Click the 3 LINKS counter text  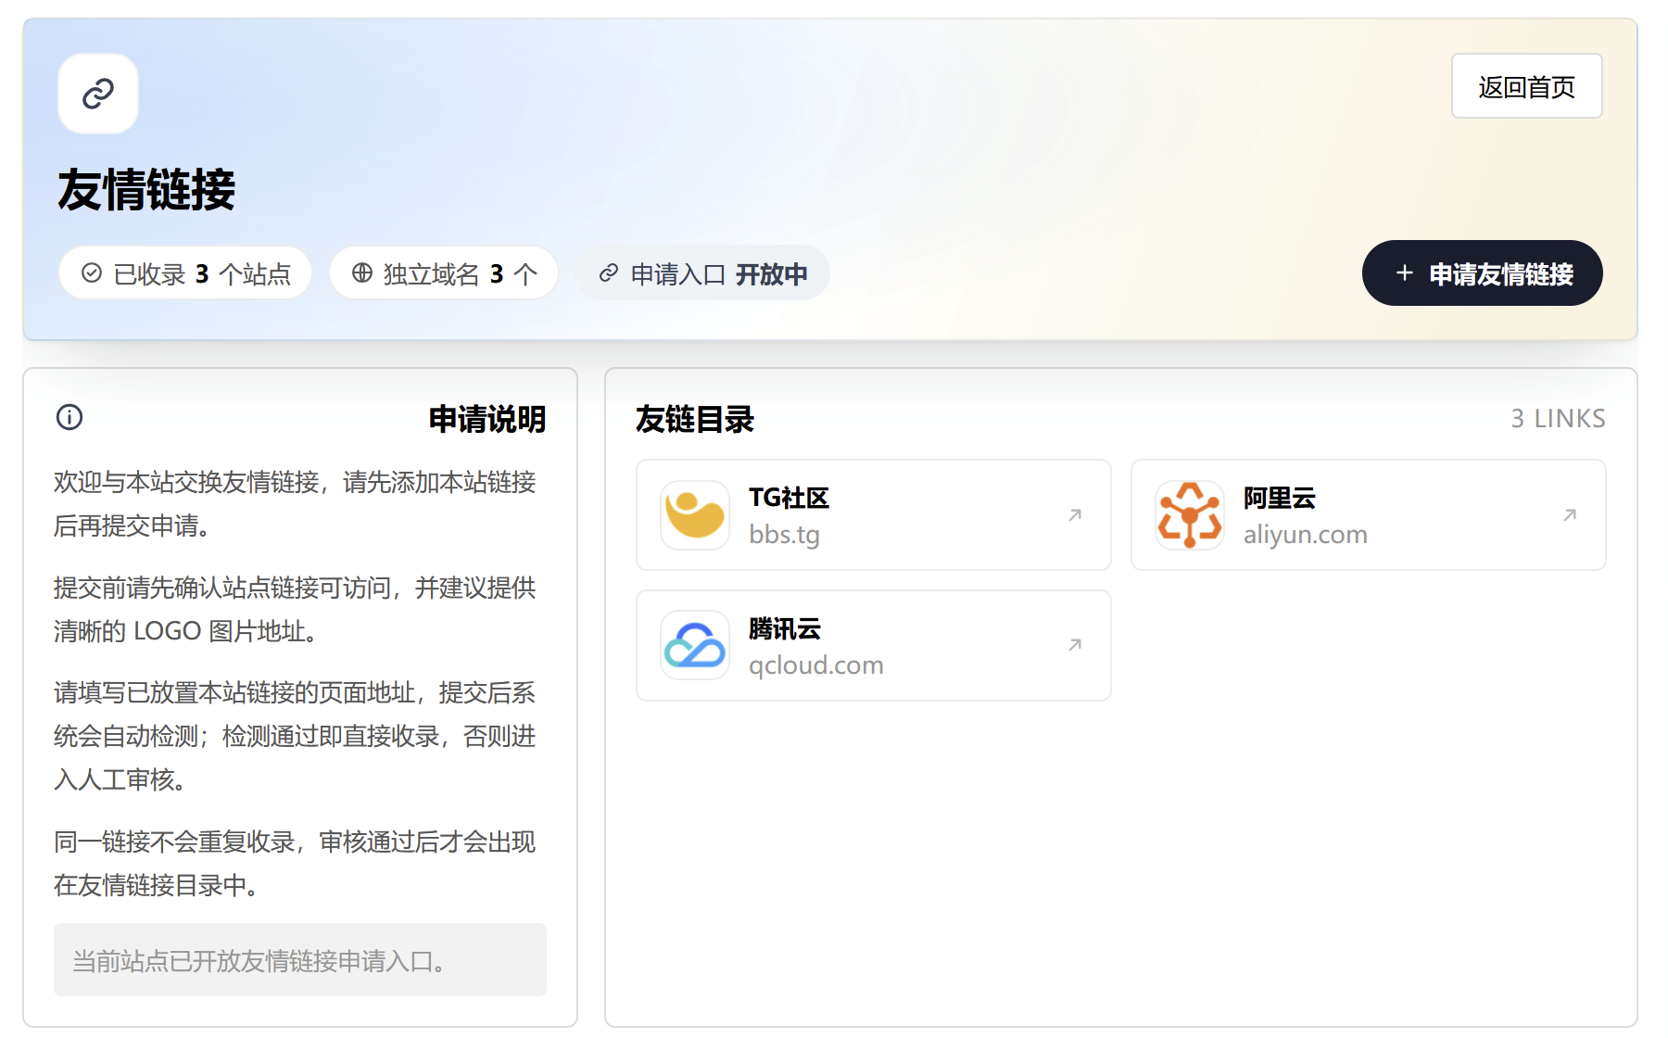pos(1559,419)
